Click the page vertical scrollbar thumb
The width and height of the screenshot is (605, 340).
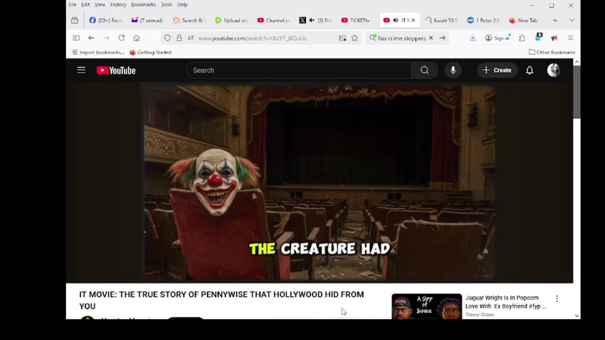click(577, 92)
